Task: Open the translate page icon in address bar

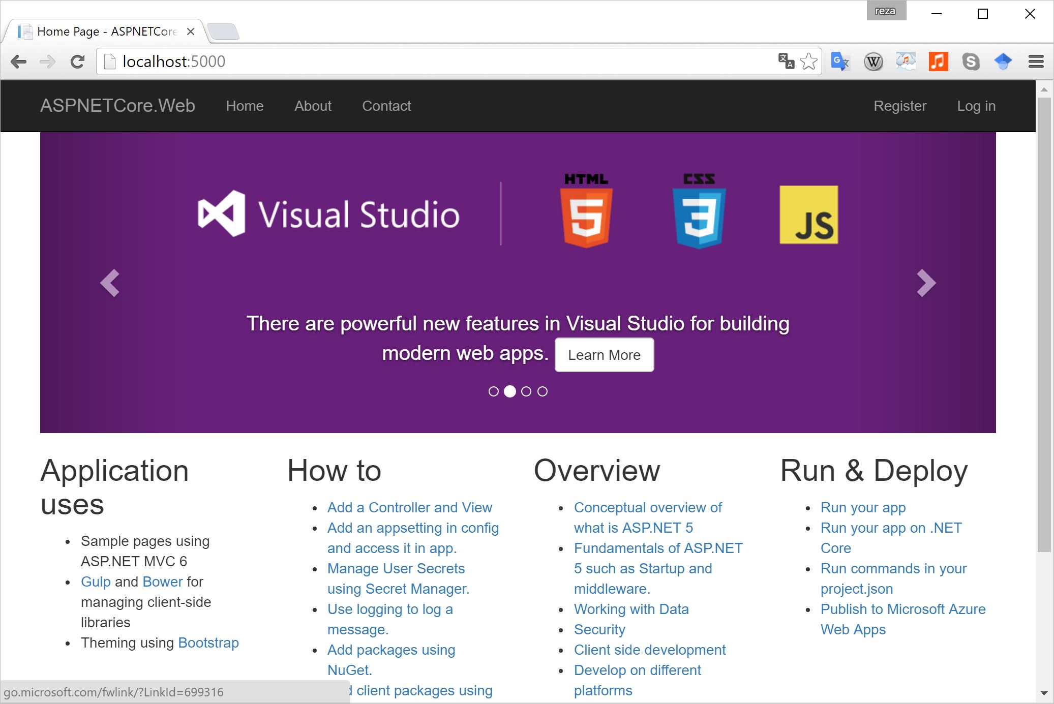Action: pyautogui.click(x=786, y=61)
